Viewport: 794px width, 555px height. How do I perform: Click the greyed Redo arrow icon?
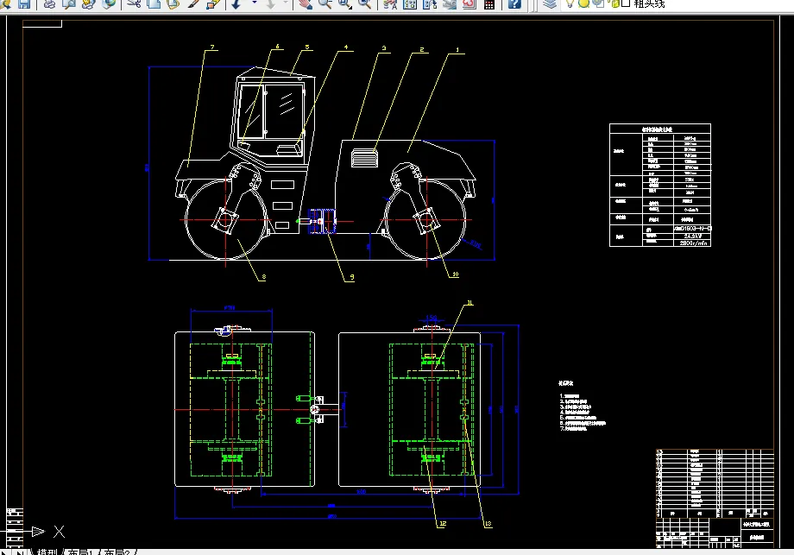pos(270,4)
